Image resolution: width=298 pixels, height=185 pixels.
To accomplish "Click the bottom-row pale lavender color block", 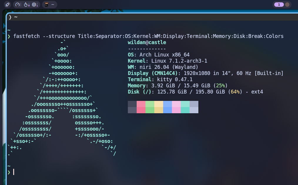I will pos(194,110).
